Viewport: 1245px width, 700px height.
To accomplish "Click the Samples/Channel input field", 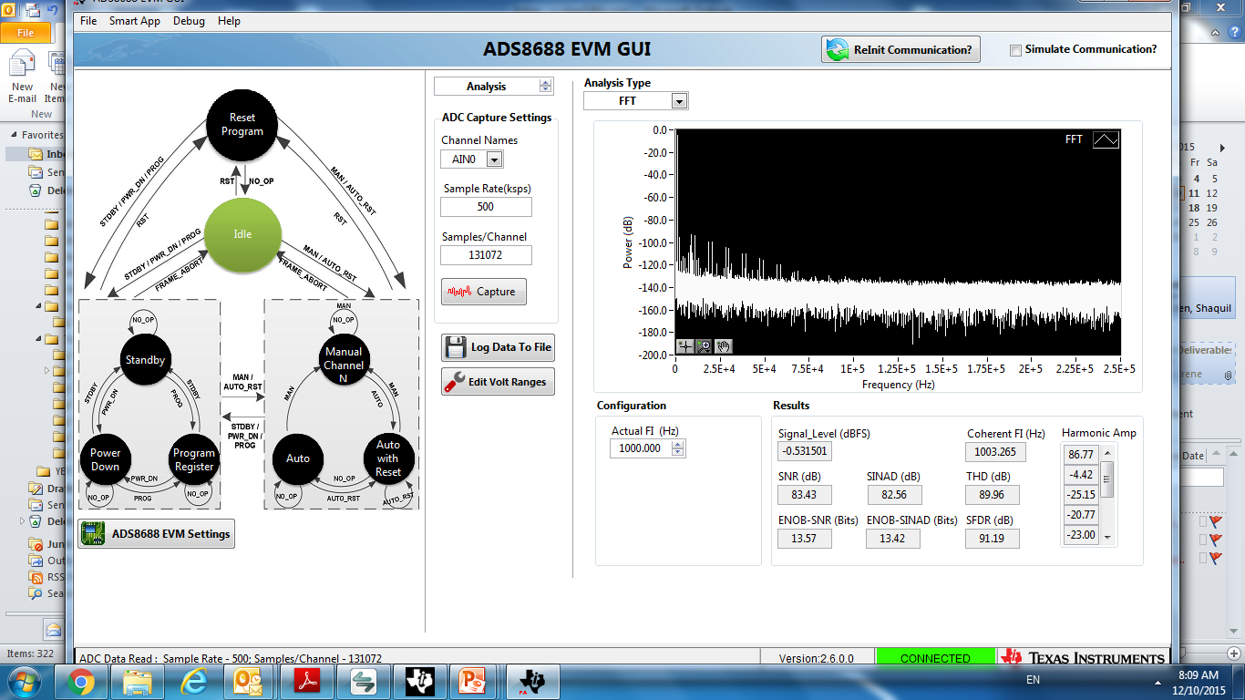I will point(486,255).
